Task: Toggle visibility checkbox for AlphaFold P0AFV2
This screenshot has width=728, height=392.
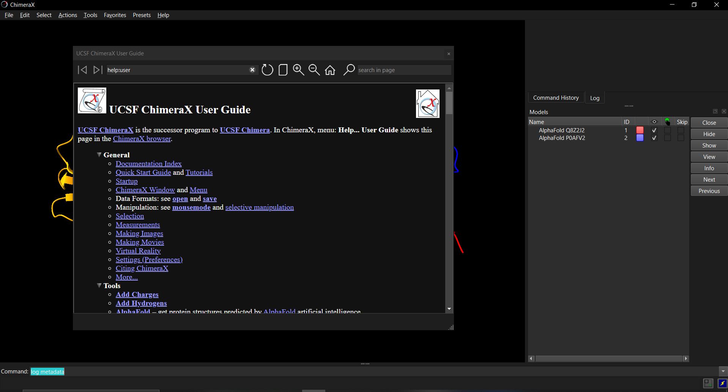Action: click(x=654, y=138)
